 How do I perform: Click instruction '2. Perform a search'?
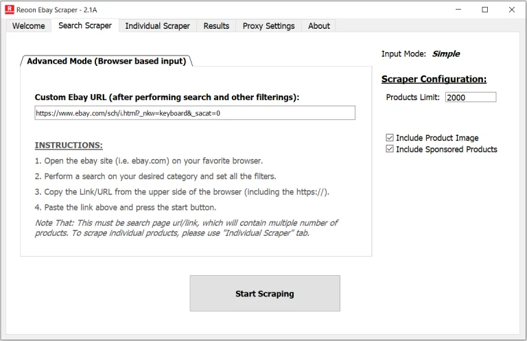point(155,176)
